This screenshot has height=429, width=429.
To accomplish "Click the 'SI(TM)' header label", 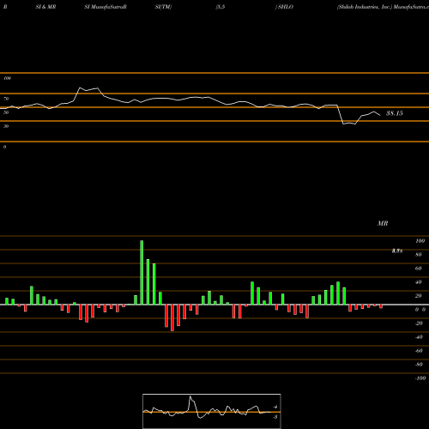I will [x=163, y=7].
